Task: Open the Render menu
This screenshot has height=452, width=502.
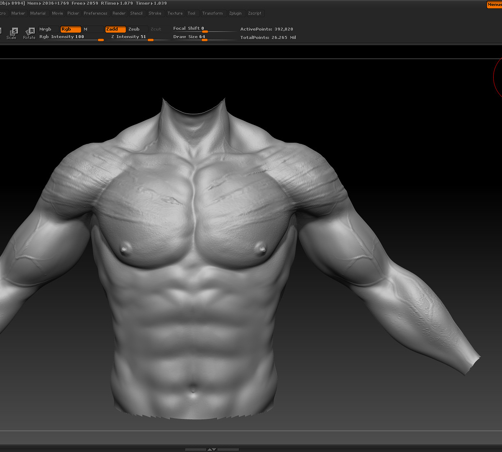Action: coord(119,13)
